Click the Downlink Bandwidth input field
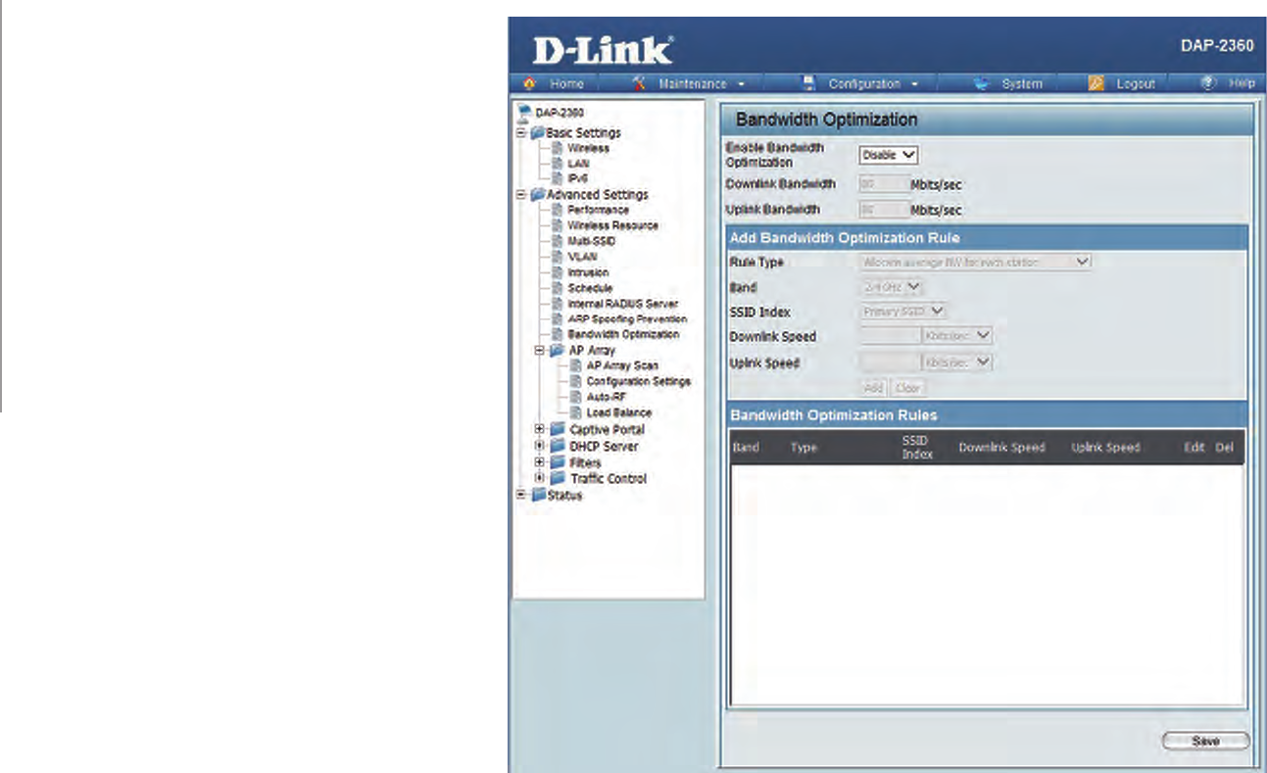Screen dimensions: 1267x773 pyautogui.click(x=883, y=183)
